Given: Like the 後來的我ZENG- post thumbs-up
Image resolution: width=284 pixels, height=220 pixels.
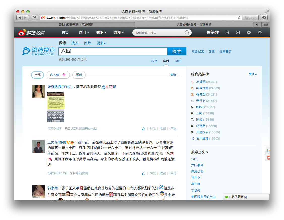Looking at the screenshot, I should click(x=144, y=129).
